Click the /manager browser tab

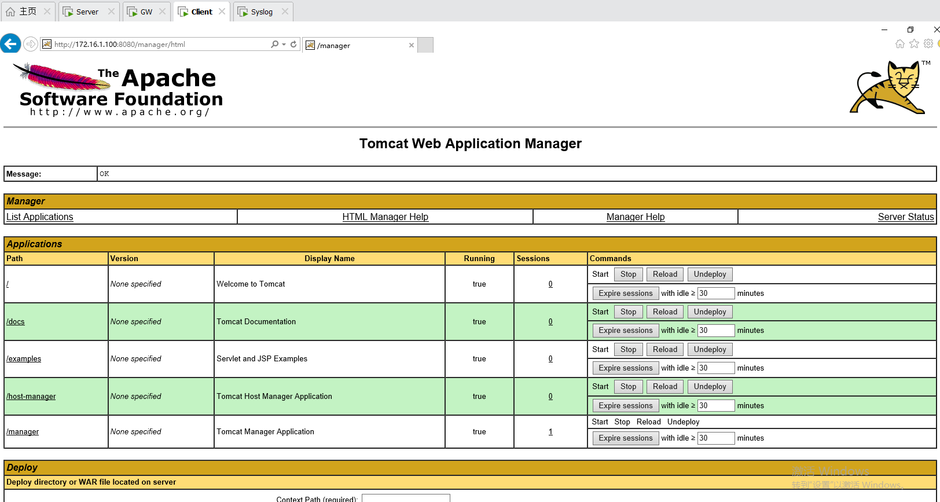coord(359,45)
